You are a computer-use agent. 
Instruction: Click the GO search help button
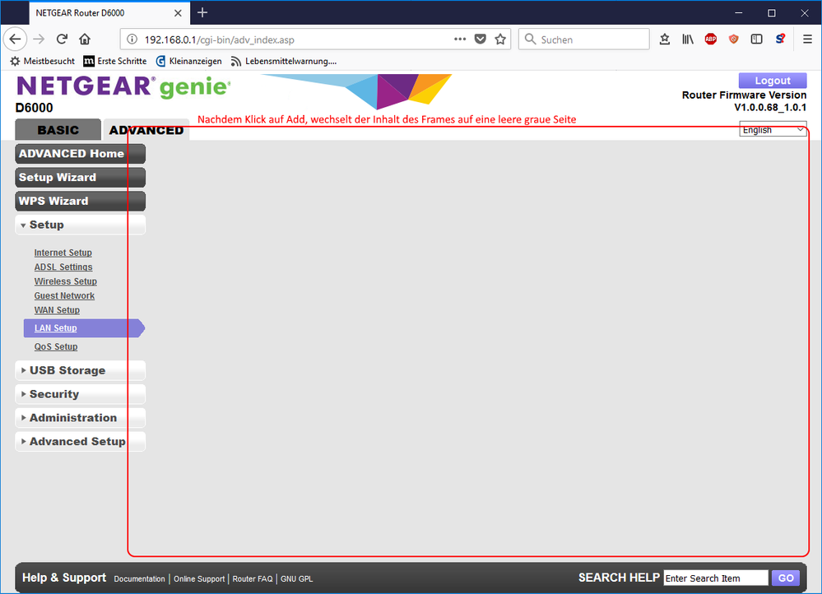(786, 578)
